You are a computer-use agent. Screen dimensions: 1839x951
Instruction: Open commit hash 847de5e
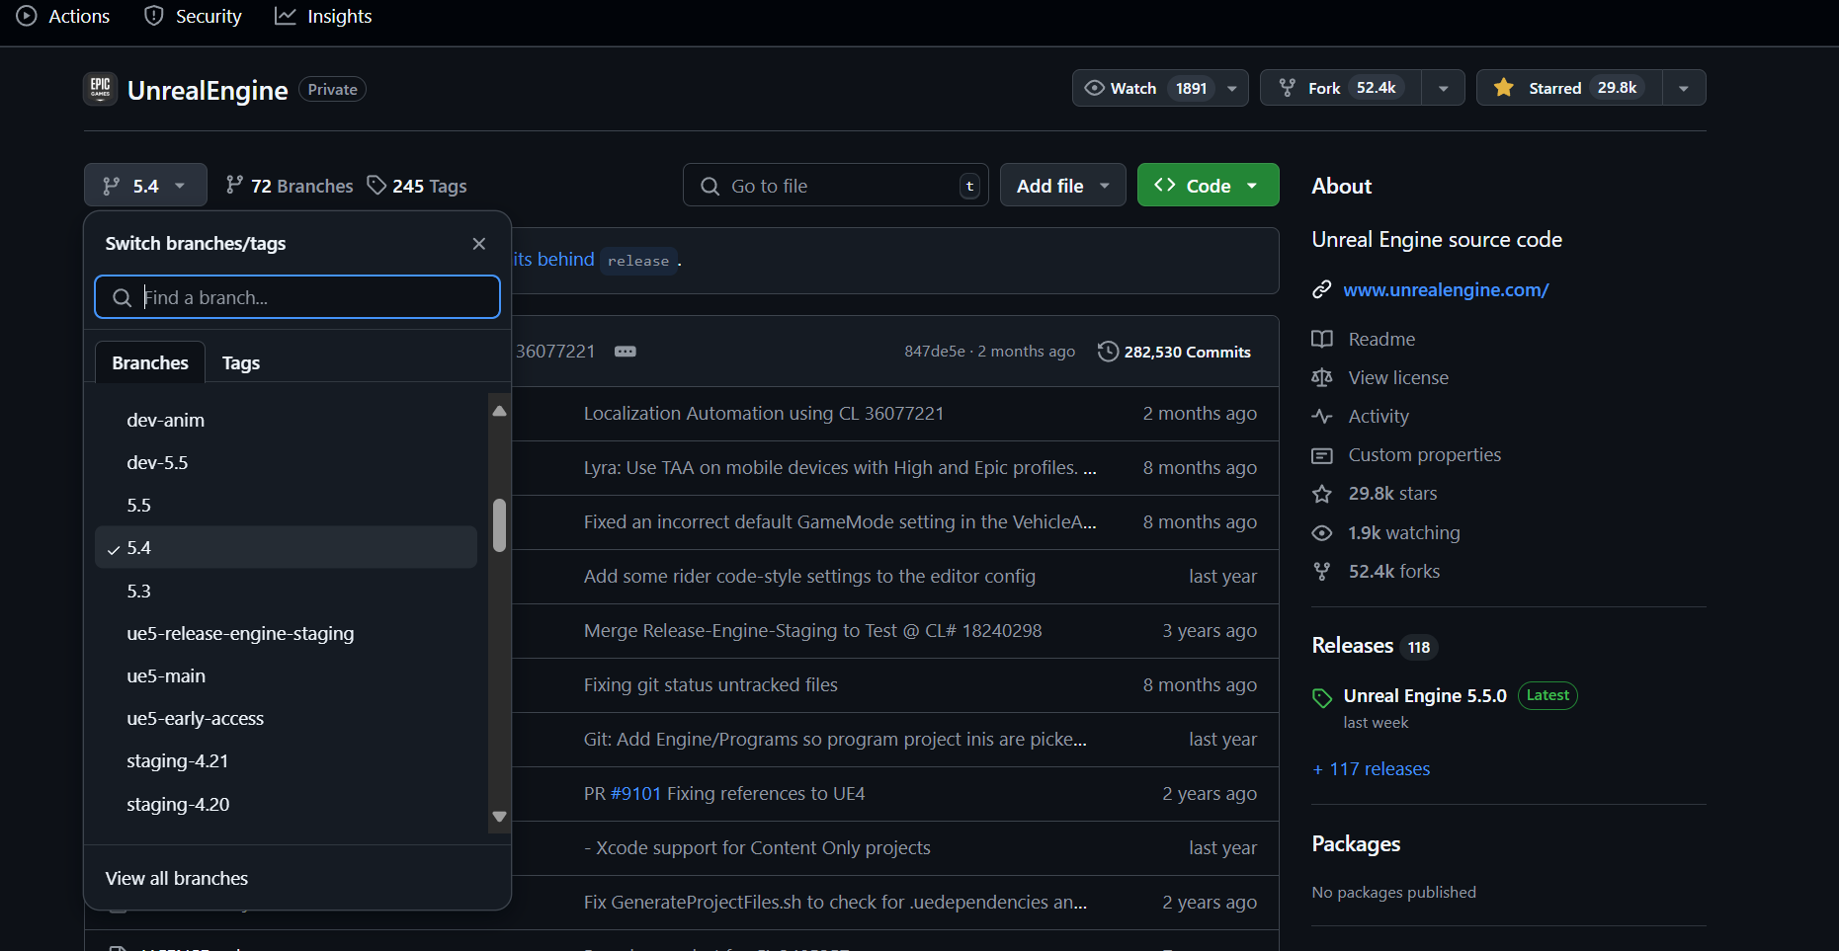pyautogui.click(x=935, y=352)
